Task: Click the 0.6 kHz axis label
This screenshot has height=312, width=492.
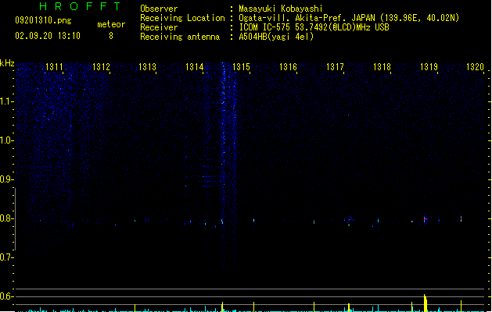Action: [x=6, y=296]
